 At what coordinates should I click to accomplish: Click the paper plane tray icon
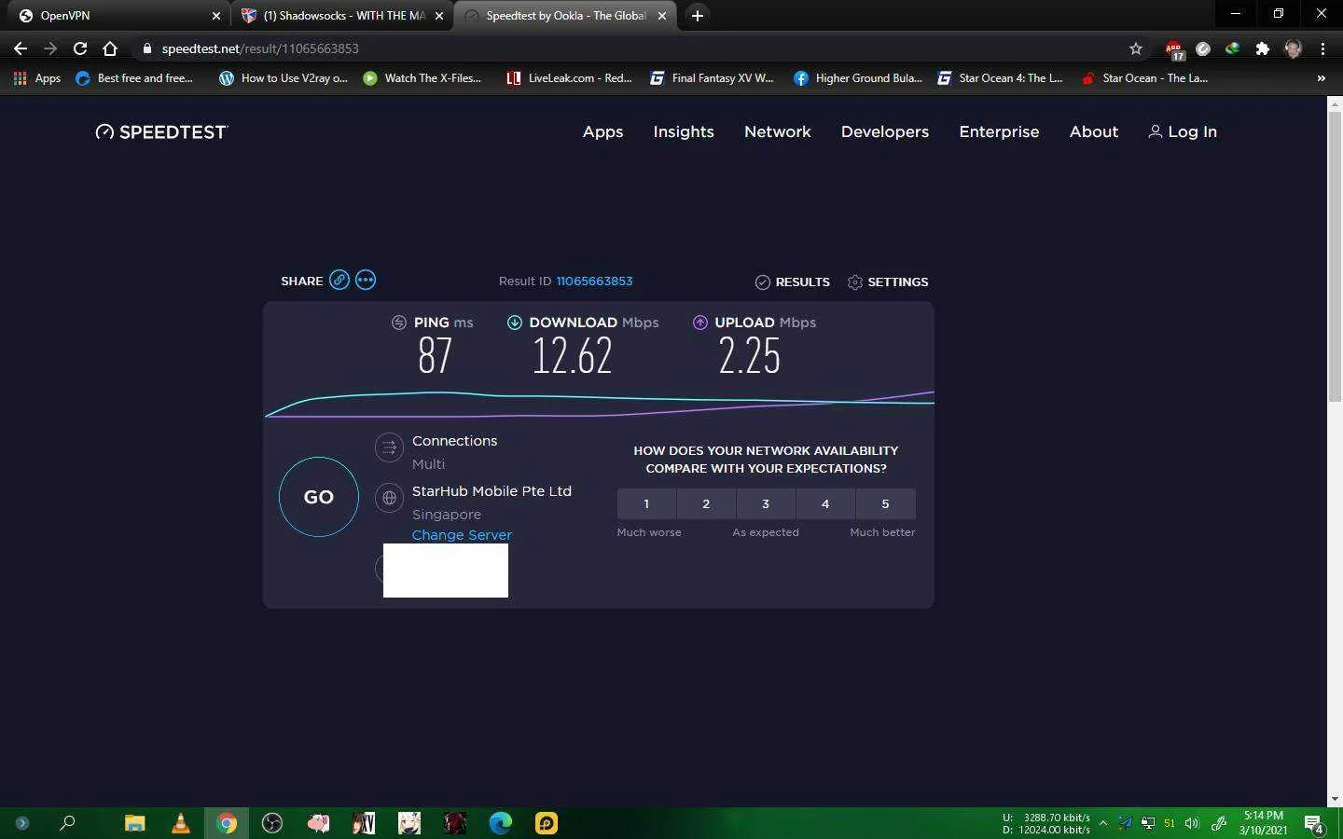(1126, 823)
